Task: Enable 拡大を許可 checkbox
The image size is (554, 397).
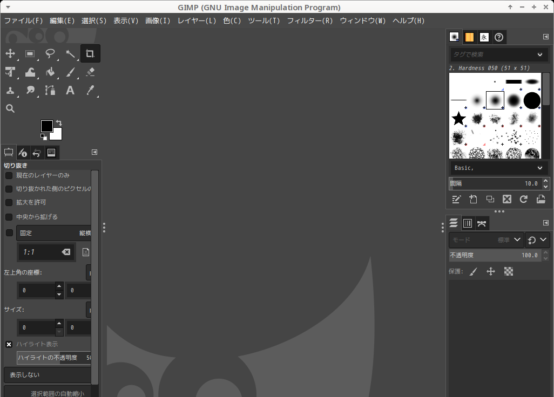Action: click(9, 203)
